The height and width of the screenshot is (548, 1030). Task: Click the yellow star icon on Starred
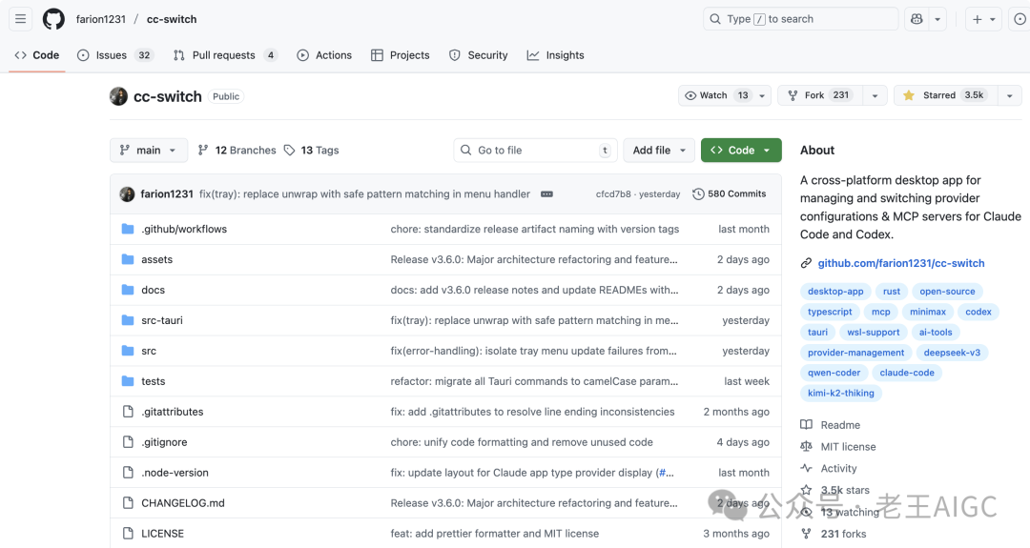tap(909, 96)
